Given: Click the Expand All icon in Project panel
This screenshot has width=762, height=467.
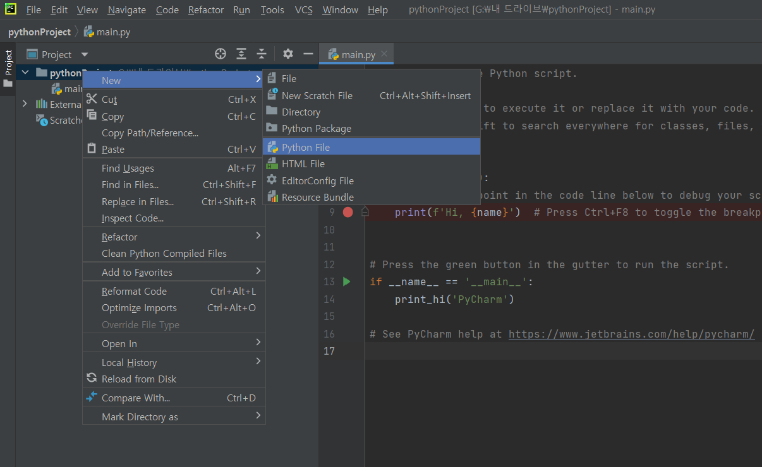Looking at the screenshot, I should 241,54.
